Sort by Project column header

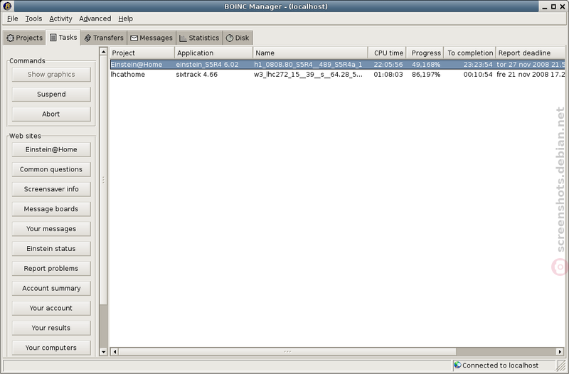click(142, 53)
